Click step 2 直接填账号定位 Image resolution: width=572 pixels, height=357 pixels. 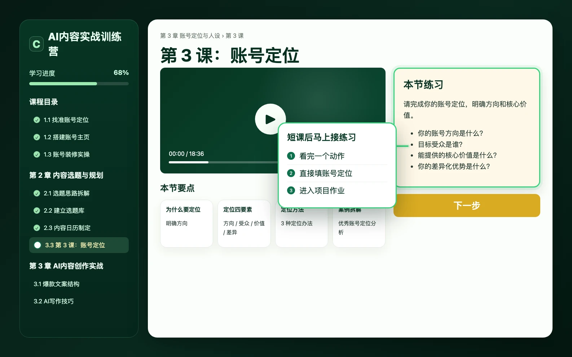(337, 173)
